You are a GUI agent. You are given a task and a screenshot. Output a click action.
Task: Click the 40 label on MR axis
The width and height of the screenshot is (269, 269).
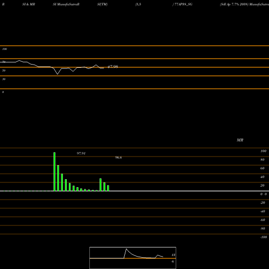click(263, 177)
